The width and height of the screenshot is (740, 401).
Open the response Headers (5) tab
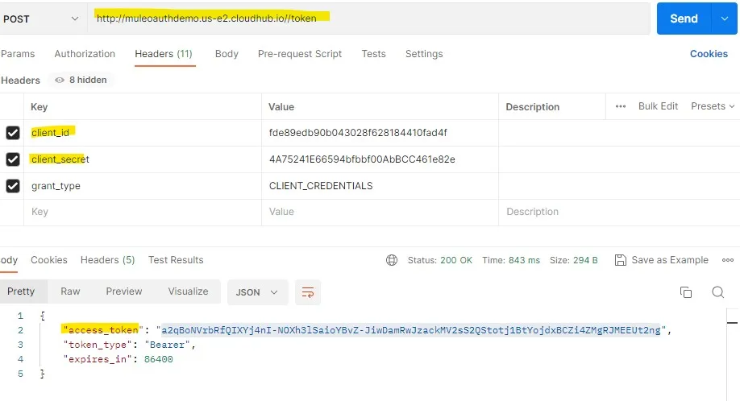(x=107, y=260)
